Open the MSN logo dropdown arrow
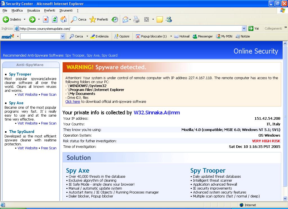Screen dimensions: 288x209 (x=18, y=36)
